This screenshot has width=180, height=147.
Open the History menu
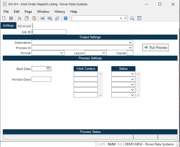[60, 12]
